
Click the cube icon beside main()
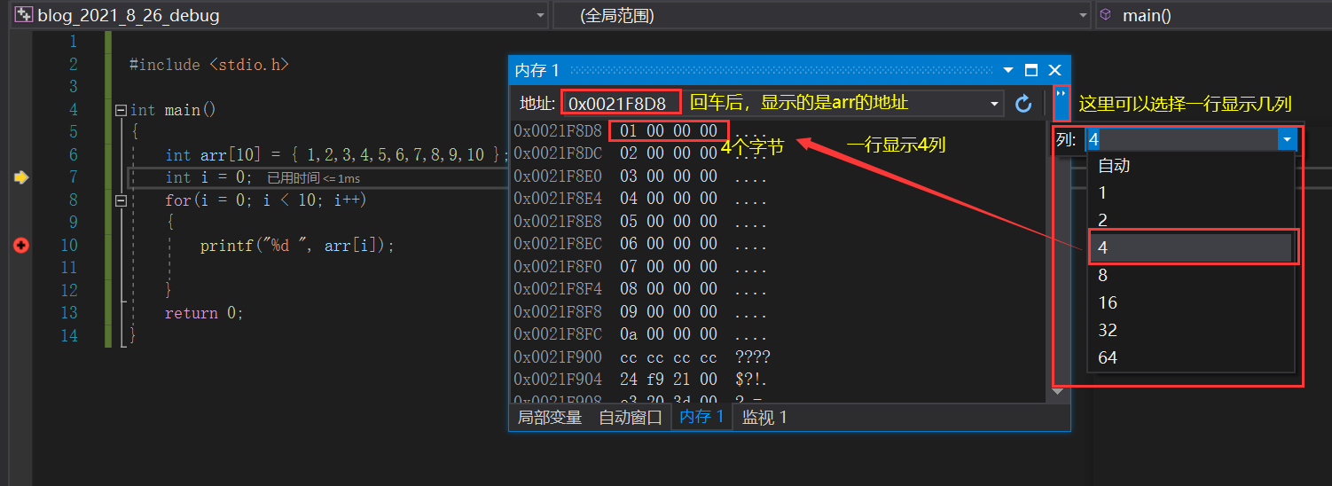click(x=1106, y=15)
